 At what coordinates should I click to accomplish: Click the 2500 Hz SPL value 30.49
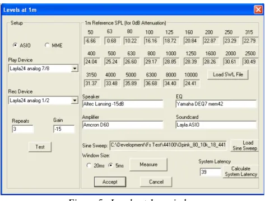click(250, 62)
